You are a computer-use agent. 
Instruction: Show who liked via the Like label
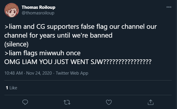pyautogui.click(x=13, y=88)
